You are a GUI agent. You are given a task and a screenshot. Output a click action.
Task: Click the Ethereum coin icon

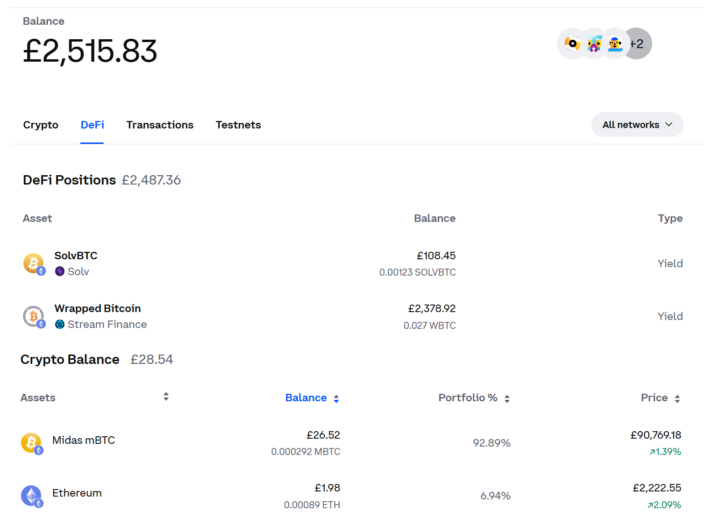pos(32,496)
